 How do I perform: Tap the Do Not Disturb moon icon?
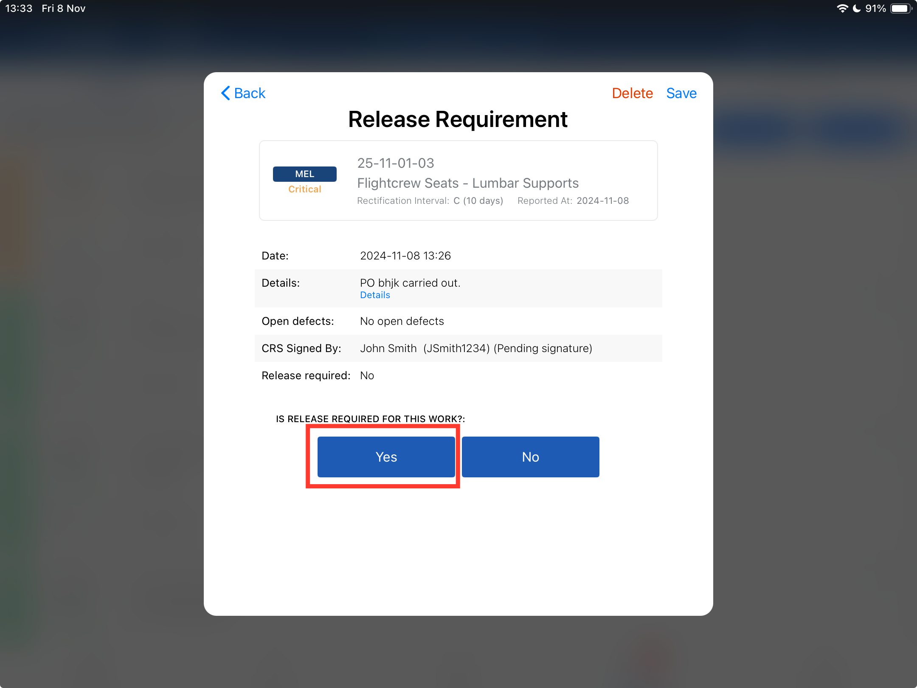857,8
